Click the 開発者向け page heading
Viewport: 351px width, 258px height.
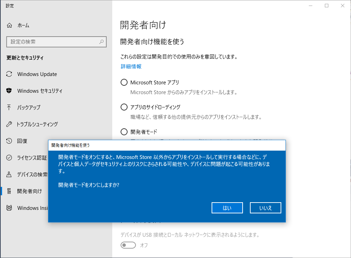[143, 25]
